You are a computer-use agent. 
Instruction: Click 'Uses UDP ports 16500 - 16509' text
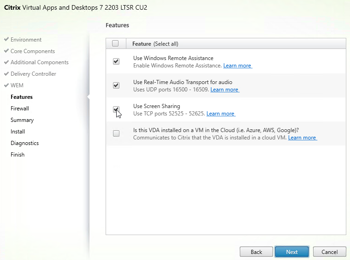171,90
